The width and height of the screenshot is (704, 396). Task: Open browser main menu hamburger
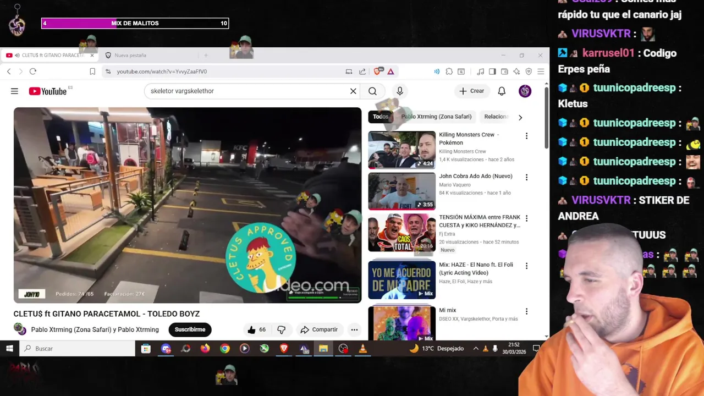541,71
